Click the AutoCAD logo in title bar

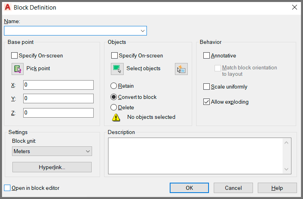click(x=7, y=7)
